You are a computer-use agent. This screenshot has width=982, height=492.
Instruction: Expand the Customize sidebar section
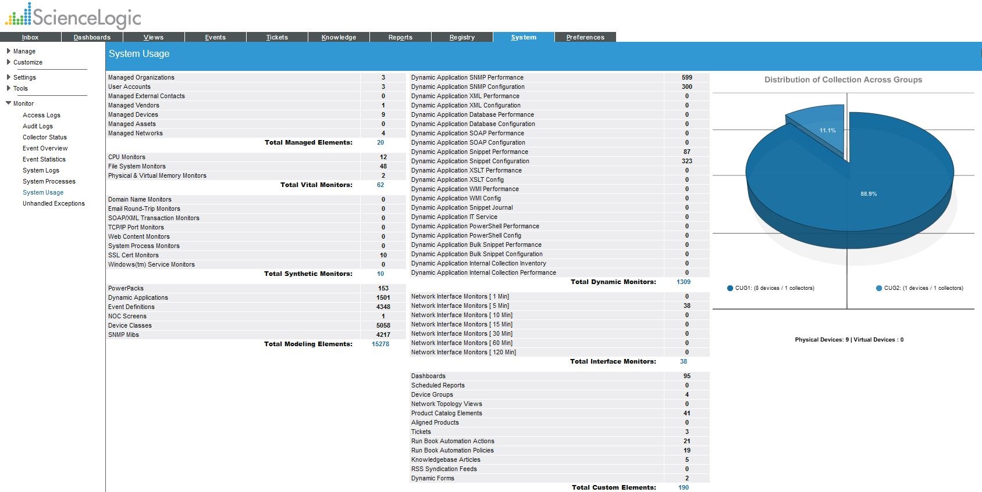[x=9, y=62]
